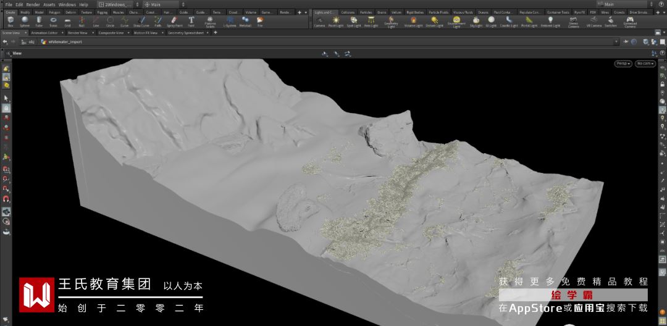
Task: Open the No cam camera dropdown
Action: (x=645, y=64)
